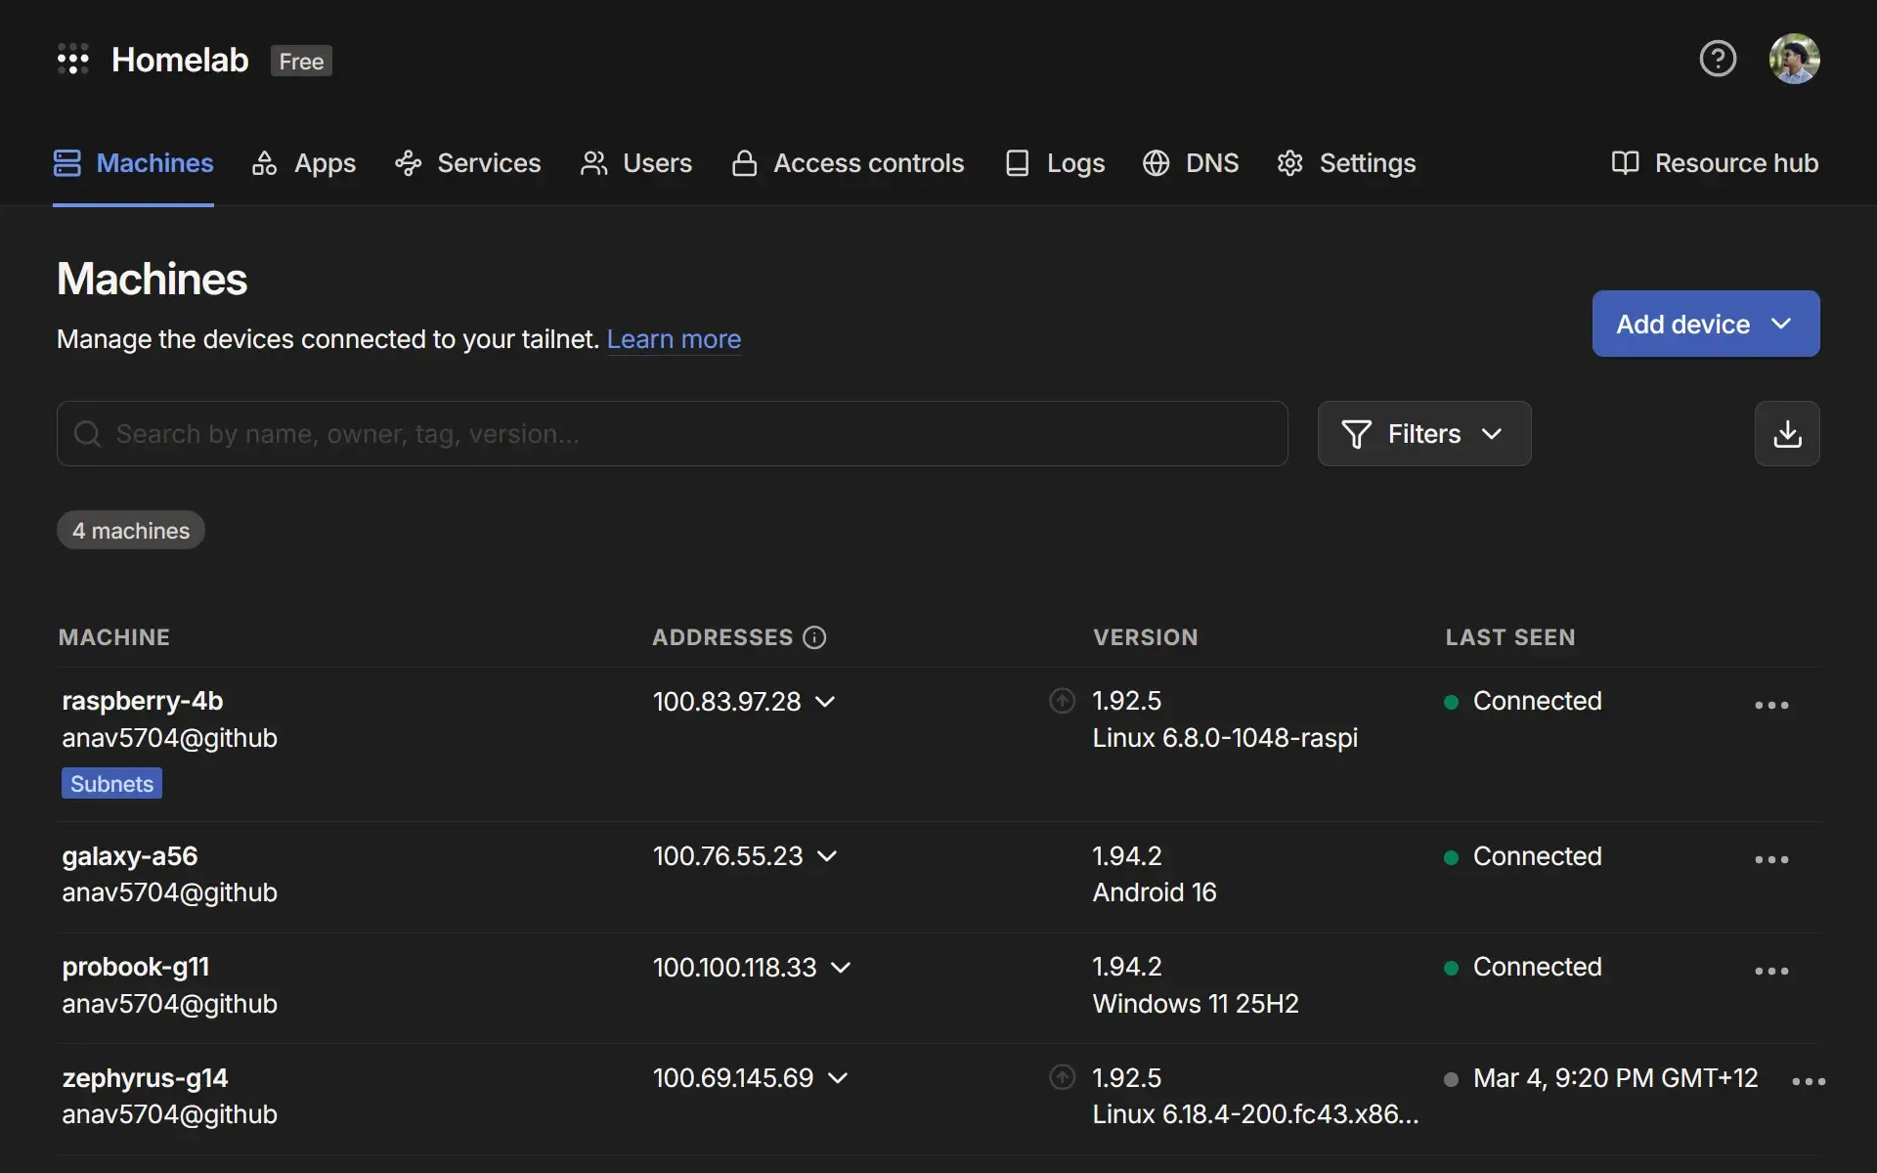Open the ellipsis menu for galaxy-a56

point(1772,859)
